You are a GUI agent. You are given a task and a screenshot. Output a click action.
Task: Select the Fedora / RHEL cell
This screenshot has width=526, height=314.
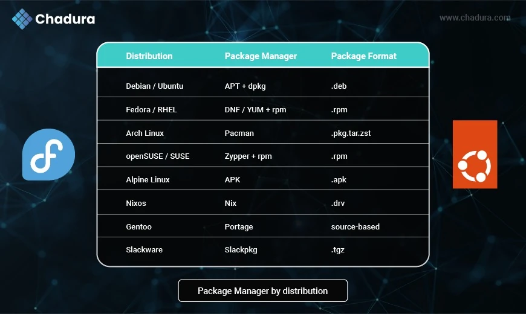pos(151,109)
